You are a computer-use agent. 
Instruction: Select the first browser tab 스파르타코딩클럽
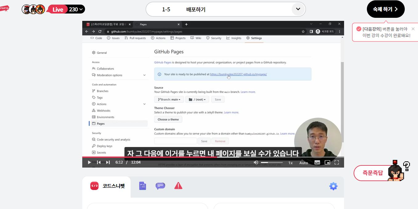click(108, 24)
